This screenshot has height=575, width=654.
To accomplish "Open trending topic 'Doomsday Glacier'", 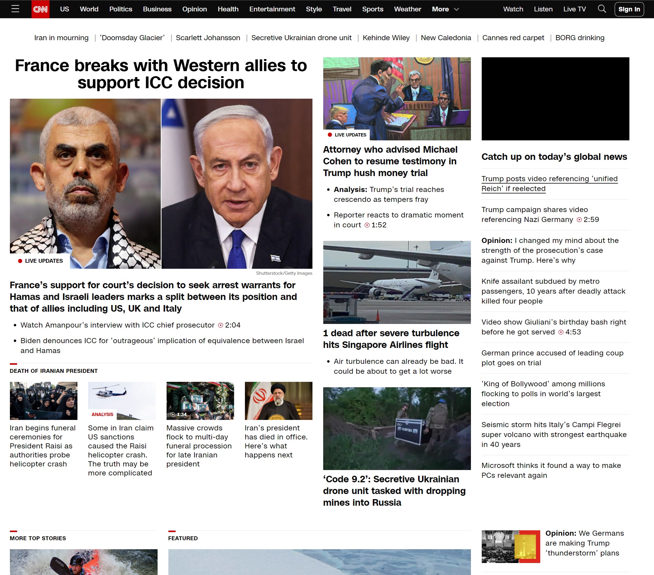I will tap(132, 38).
